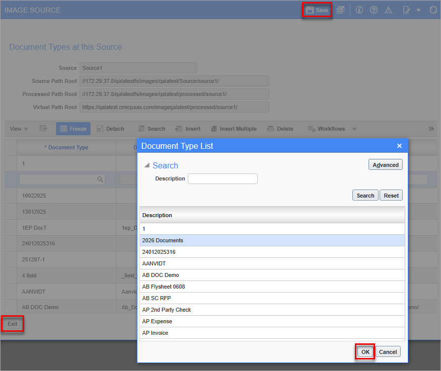
Task: Click Search in the table toolbar
Action: click(152, 129)
